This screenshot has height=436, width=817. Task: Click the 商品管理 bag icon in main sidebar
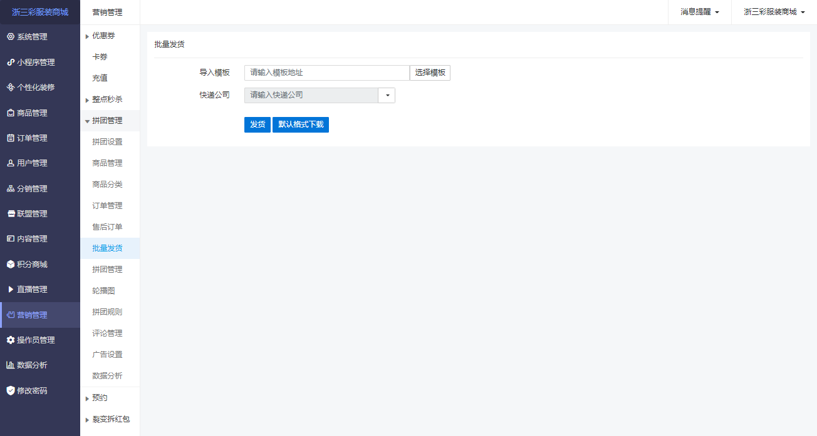(10, 113)
